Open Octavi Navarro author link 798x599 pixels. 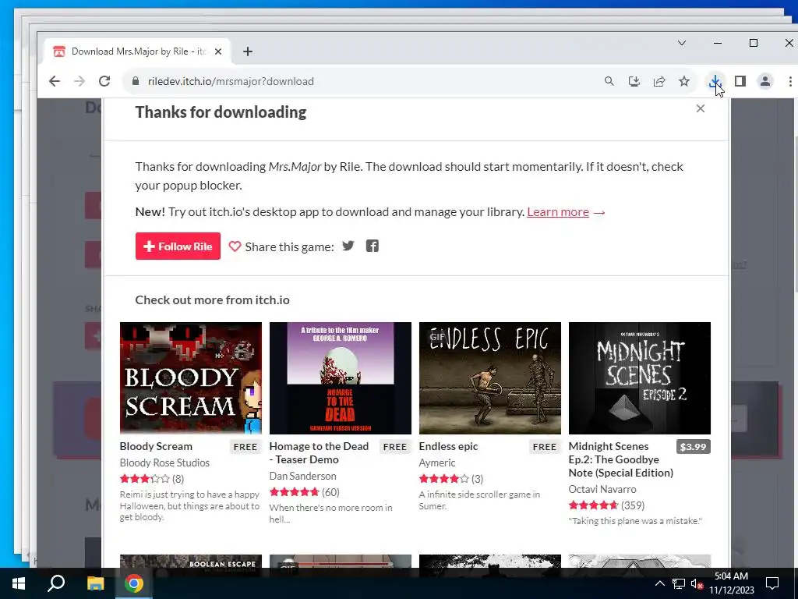click(x=602, y=489)
